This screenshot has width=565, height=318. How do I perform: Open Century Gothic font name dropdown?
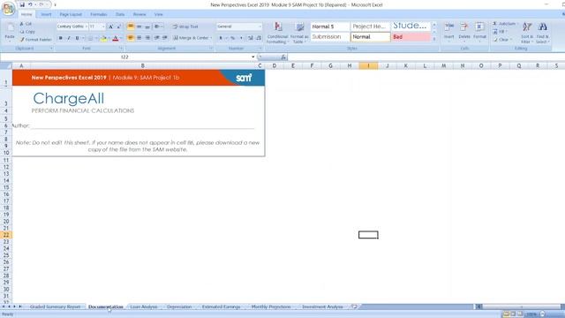[x=87, y=26]
